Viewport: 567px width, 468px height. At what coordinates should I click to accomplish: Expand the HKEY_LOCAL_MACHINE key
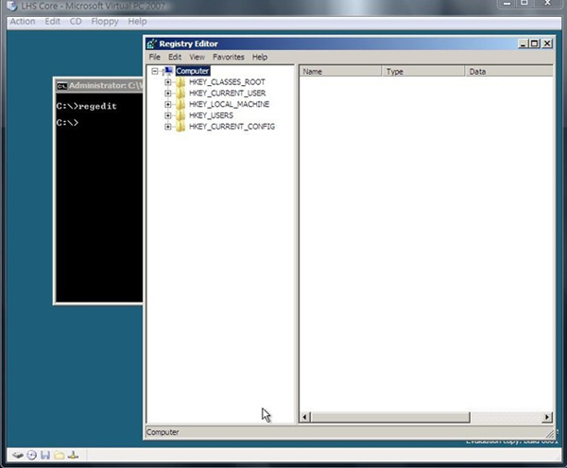pyautogui.click(x=167, y=104)
